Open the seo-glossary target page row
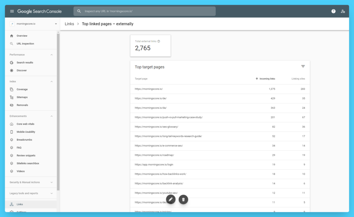The width and height of the screenshot is (354, 217). [220, 127]
